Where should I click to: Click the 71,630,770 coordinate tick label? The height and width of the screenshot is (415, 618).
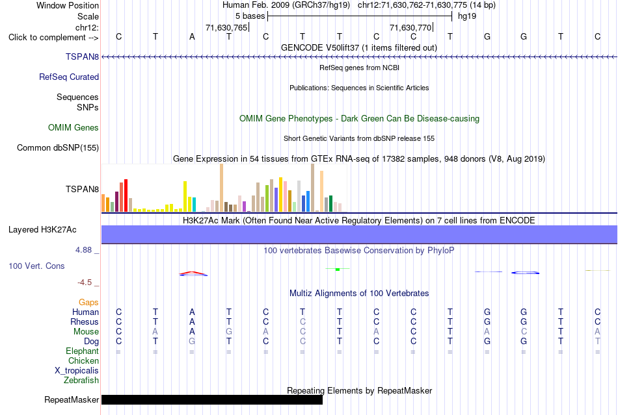[x=410, y=27]
